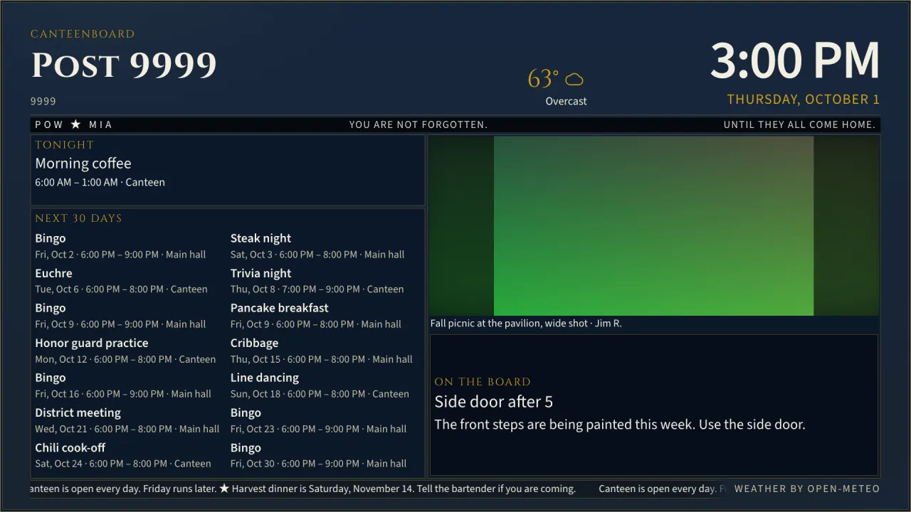Click the fall picnic photo caption
Image resolution: width=911 pixels, height=512 pixels.
coord(526,324)
